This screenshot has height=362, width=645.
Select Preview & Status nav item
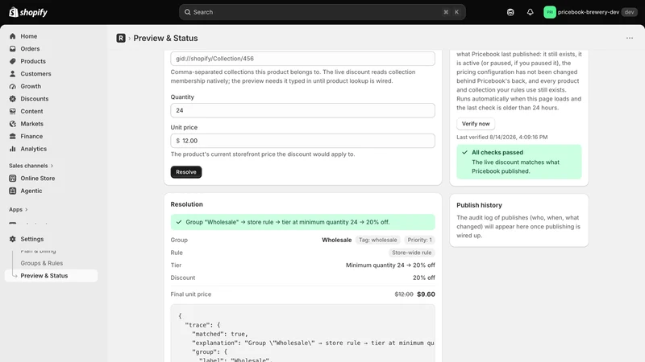(x=51, y=276)
